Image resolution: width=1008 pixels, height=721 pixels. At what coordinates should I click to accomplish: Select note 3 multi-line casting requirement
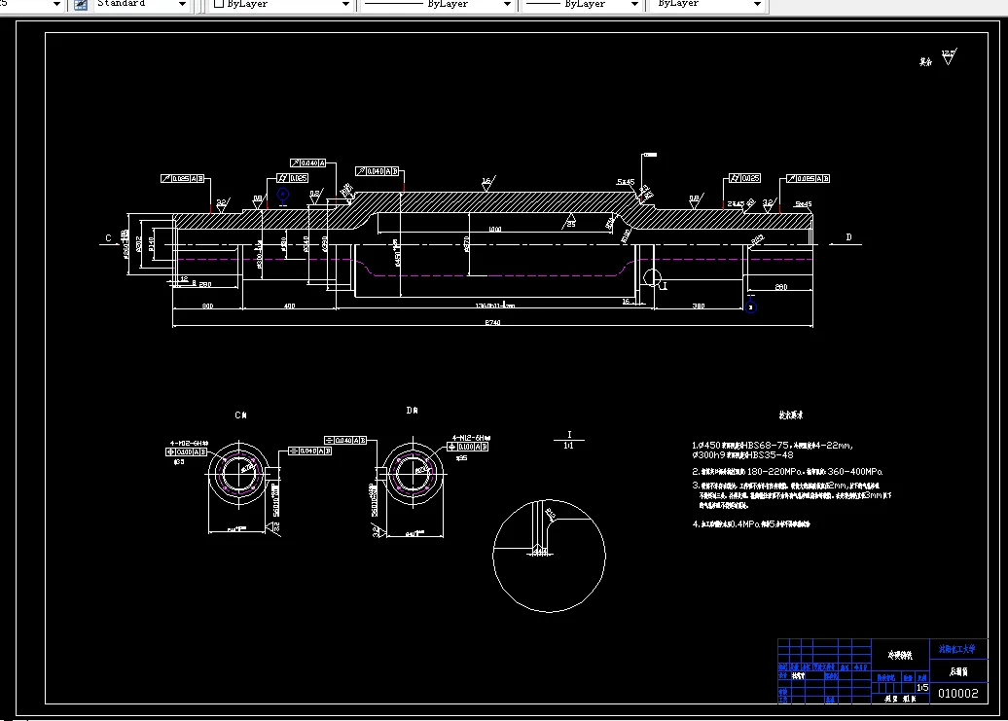click(791, 495)
